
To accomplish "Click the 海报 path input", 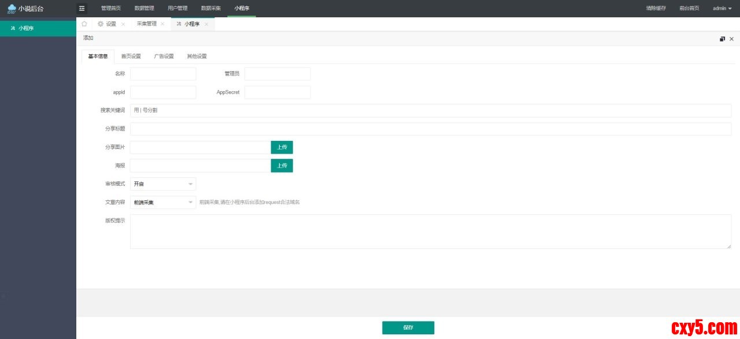I will pos(201,166).
